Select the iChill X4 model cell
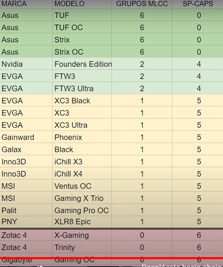Screen dimensions: 223x267 [x=82, y=174]
